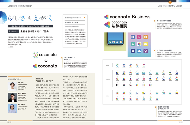This screenshot has height=125, width=190.
Task: Click the dark banner subtitle under the title
Action: pos(30,26)
